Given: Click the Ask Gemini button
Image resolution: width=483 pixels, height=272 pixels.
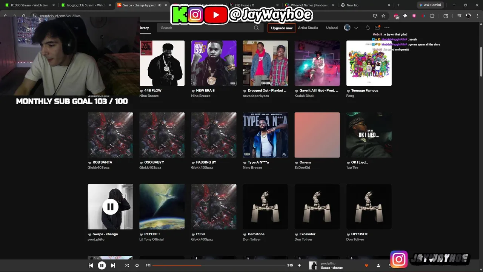Looking at the screenshot, I should [430, 5].
